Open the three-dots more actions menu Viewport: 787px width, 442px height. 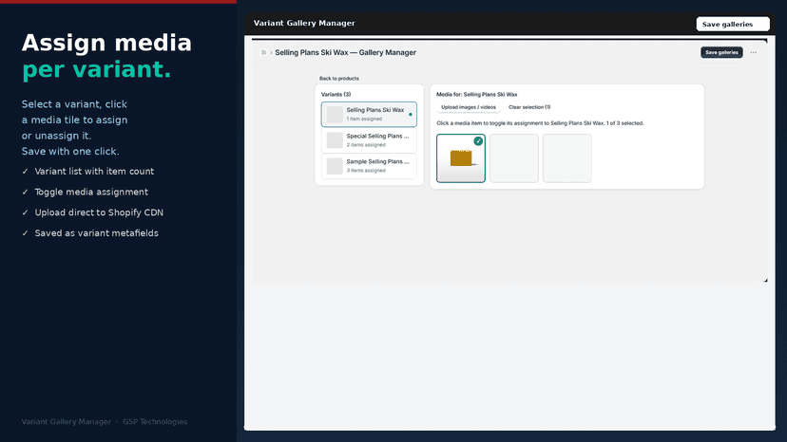(x=753, y=52)
